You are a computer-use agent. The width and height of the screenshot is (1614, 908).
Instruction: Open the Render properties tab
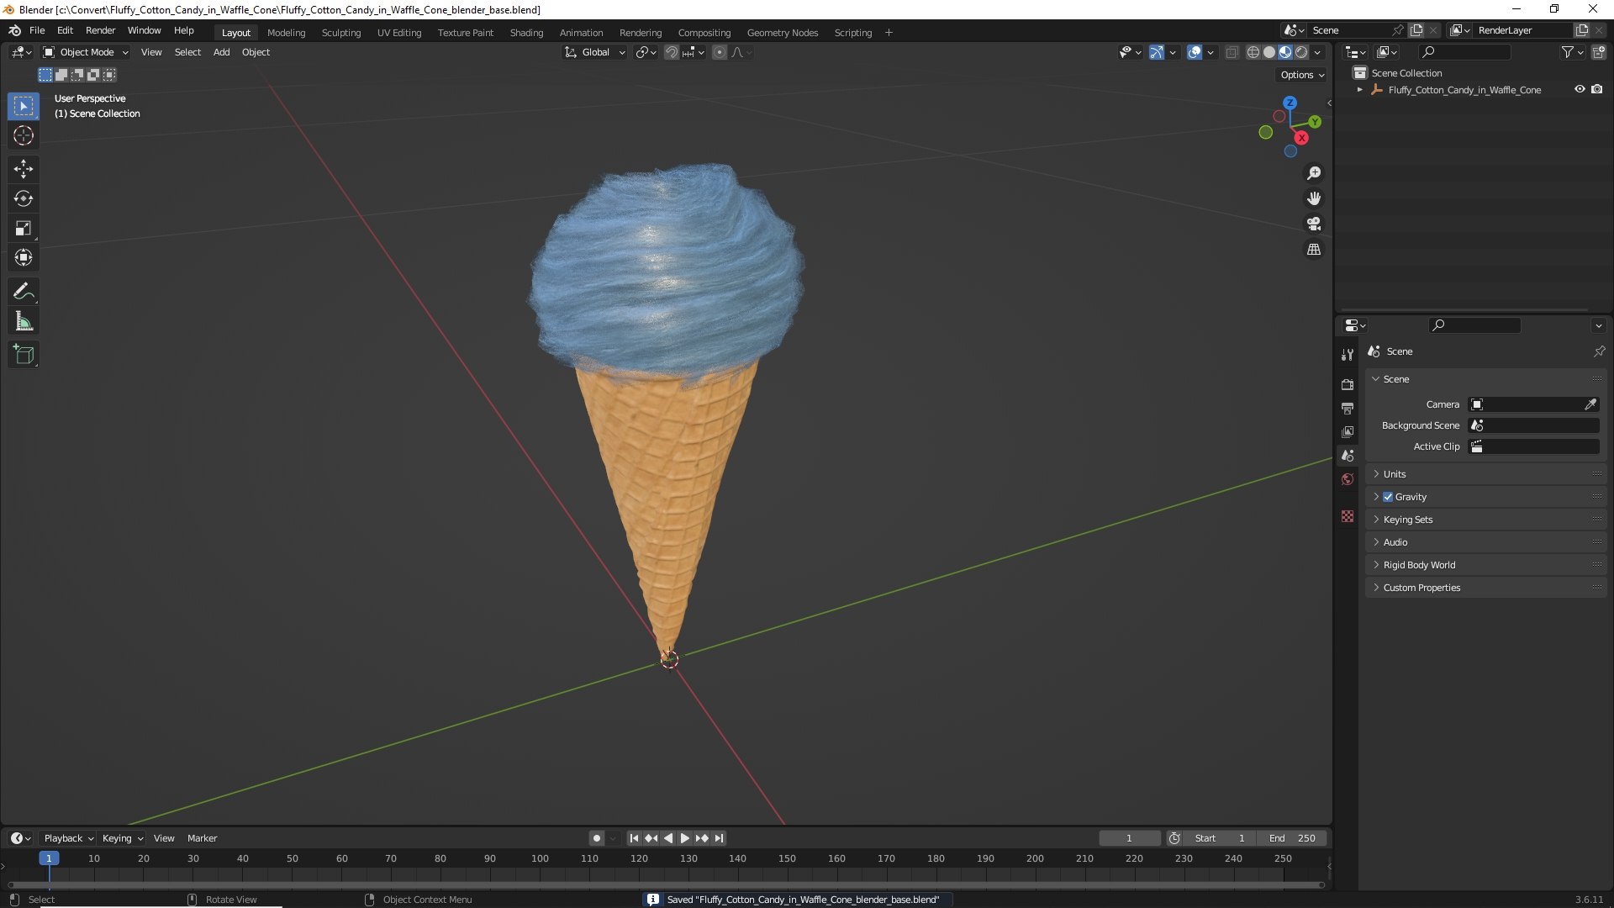tap(1348, 384)
